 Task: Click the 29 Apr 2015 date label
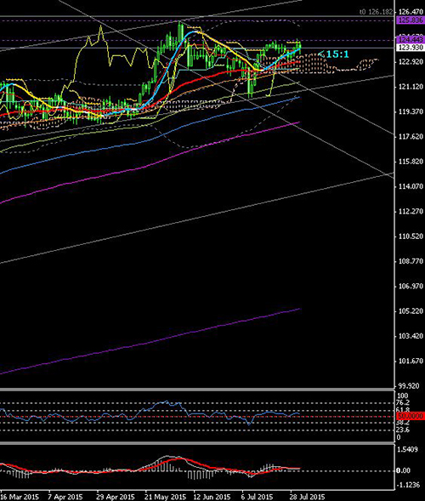click(x=116, y=497)
